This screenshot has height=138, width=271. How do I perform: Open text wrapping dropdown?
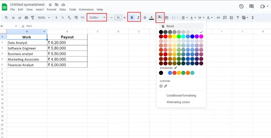(x=201, y=18)
